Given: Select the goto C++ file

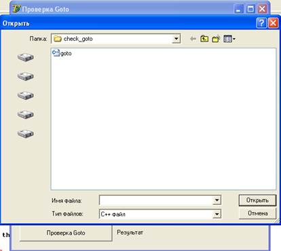Looking at the screenshot, I should tap(62, 53).
